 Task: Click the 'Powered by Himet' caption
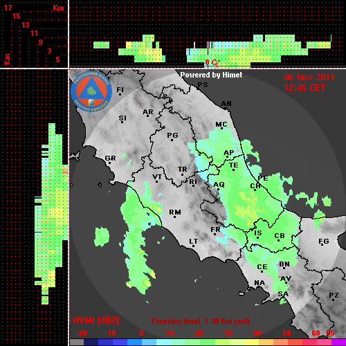[x=211, y=75]
